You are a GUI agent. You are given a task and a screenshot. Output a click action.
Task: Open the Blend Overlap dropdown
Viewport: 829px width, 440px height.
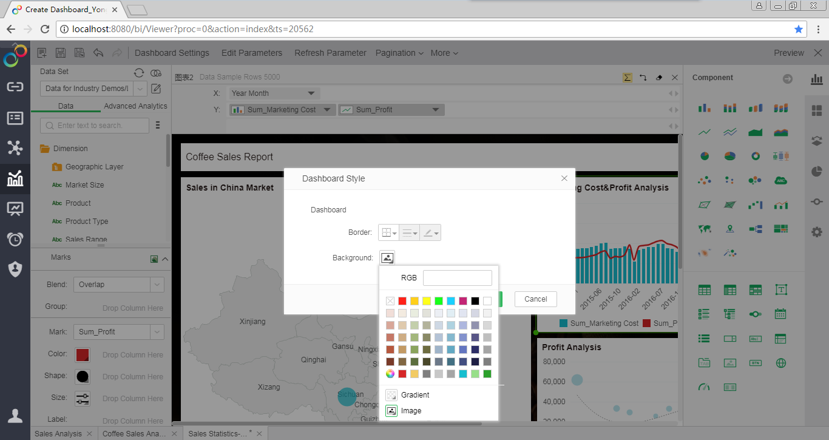tap(157, 285)
